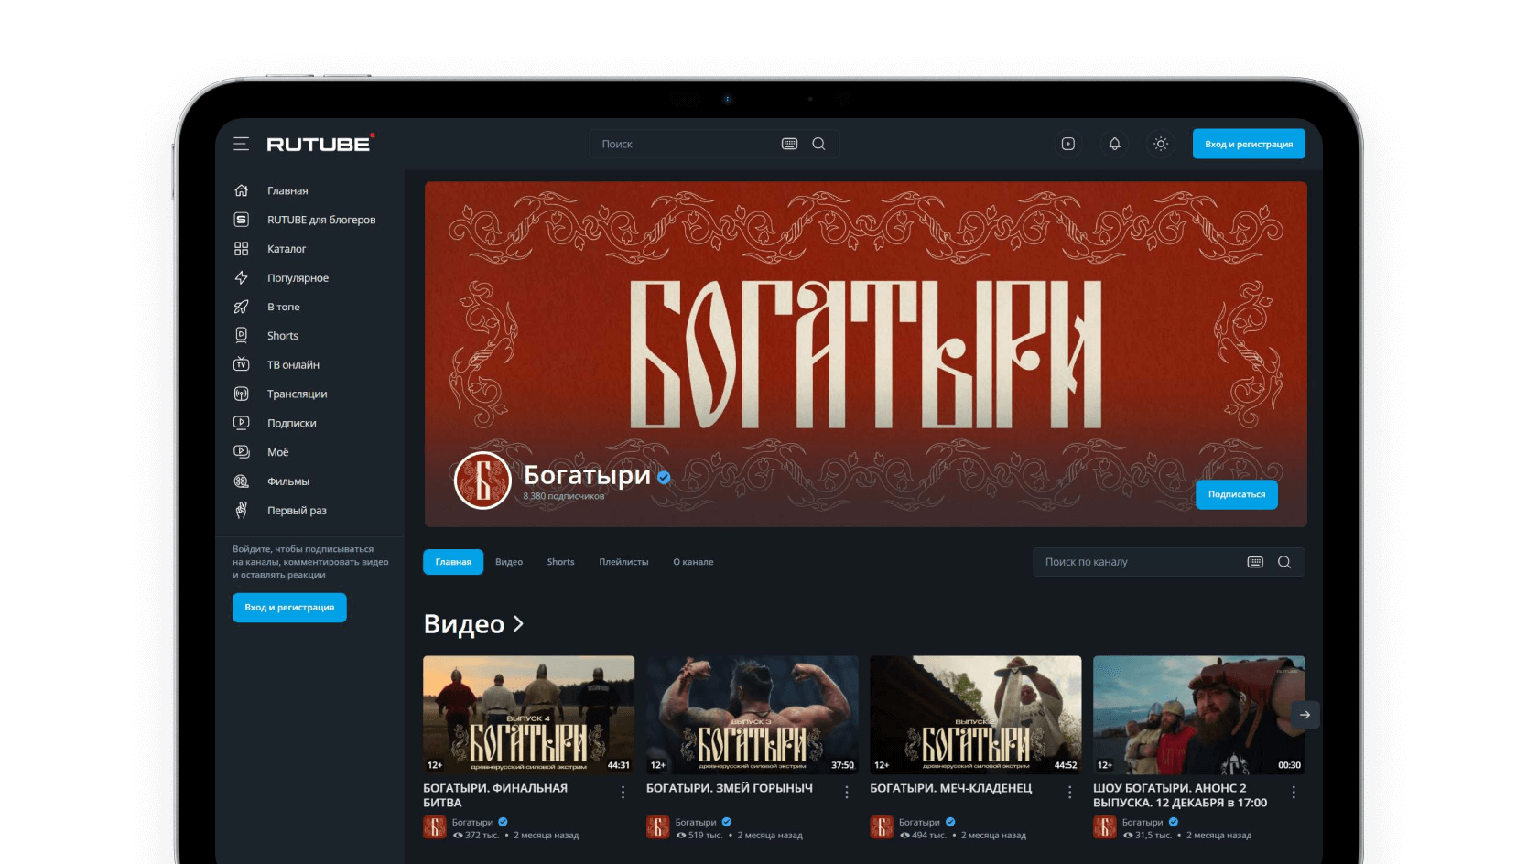This screenshot has height=864, width=1538.
Task: Open the virtual keyboard in top search
Action: pyautogui.click(x=789, y=144)
